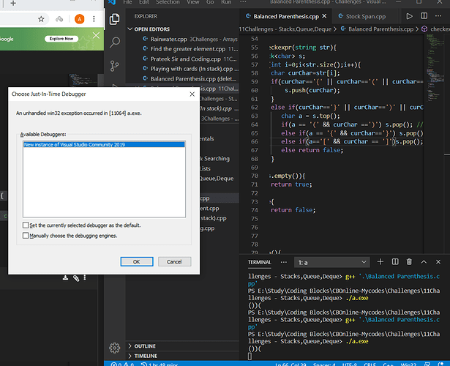
Task: Click Cancel in the debugger dialog
Action: pyautogui.click(x=174, y=262)
